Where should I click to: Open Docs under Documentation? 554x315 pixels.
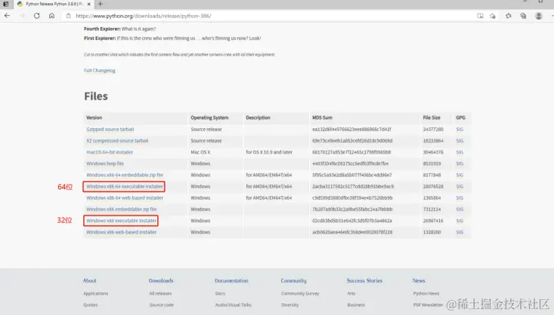220,293
